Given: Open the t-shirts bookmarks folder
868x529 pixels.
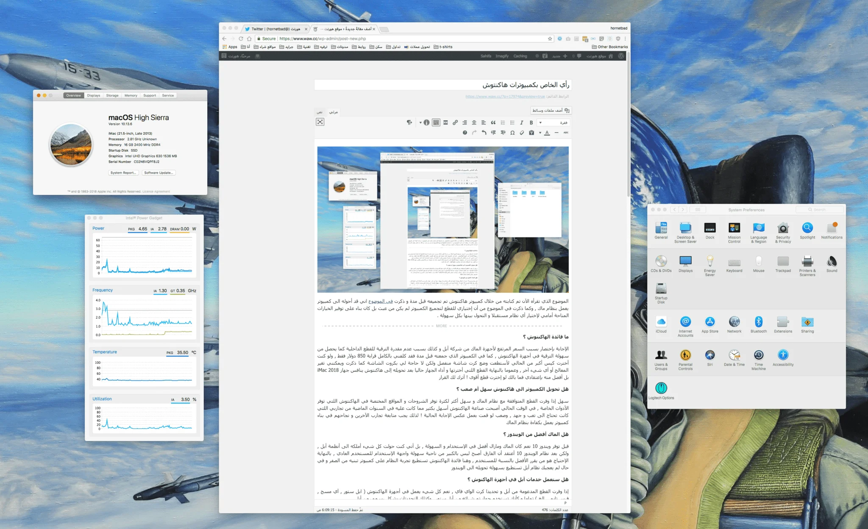Looking at the screenshot, I should click(443, 47).
